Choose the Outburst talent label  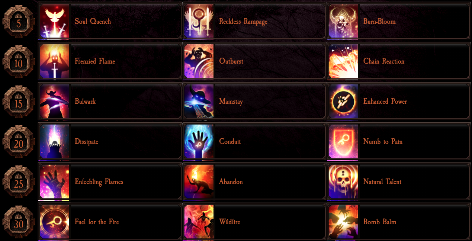point(231,61)
